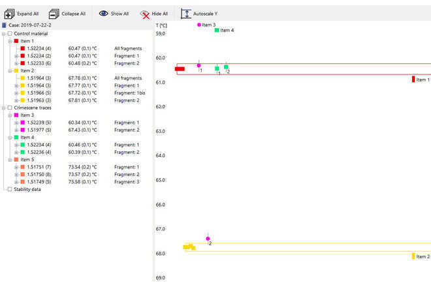Expand the 1.52233 (6) fragment row

pyautogui.click(x=16, y=63)
